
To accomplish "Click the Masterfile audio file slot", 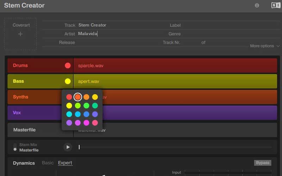I will pos(175,130).
